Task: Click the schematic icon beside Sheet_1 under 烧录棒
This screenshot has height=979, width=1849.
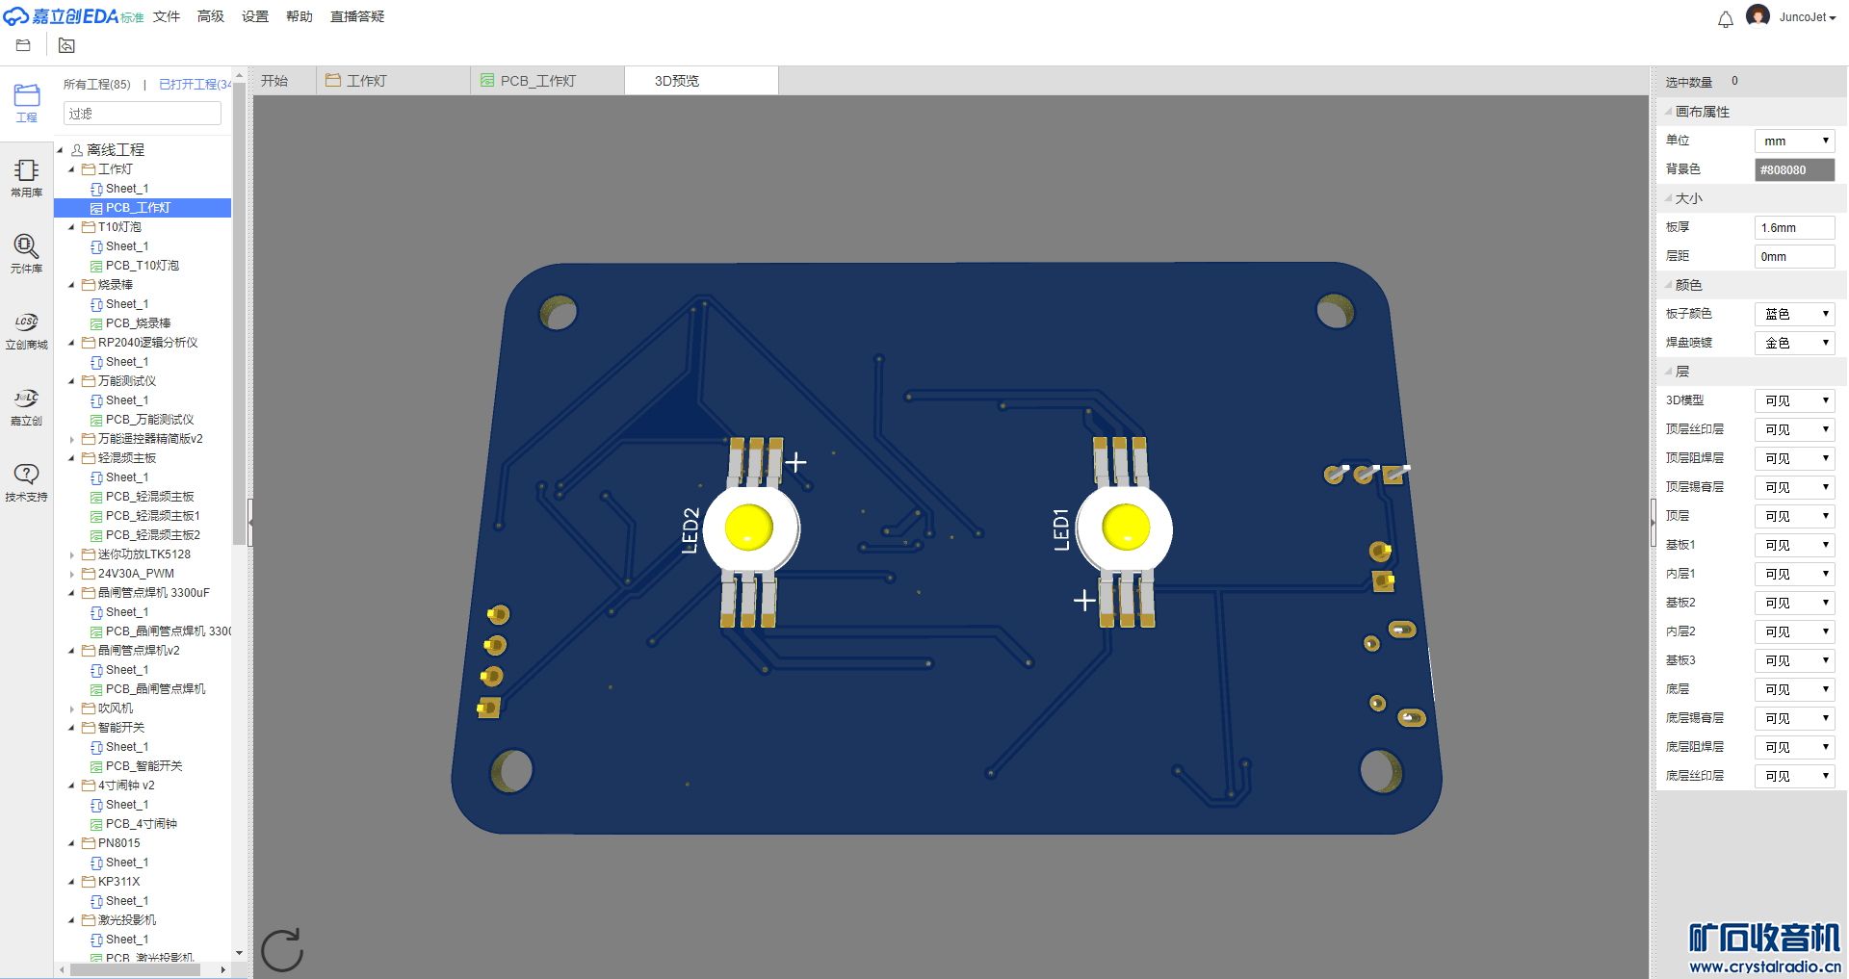Action: (x=96, y=304)
